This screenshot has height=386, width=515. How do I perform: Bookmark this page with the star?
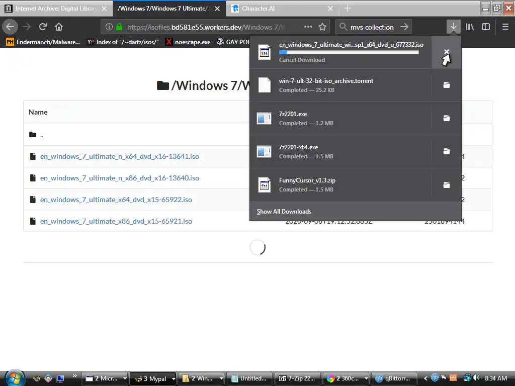click(322, 27)
